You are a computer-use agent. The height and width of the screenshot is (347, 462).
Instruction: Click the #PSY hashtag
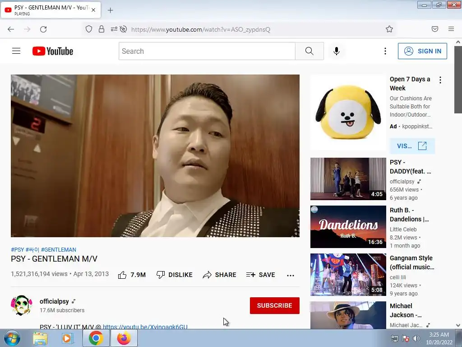coord(18,249)
